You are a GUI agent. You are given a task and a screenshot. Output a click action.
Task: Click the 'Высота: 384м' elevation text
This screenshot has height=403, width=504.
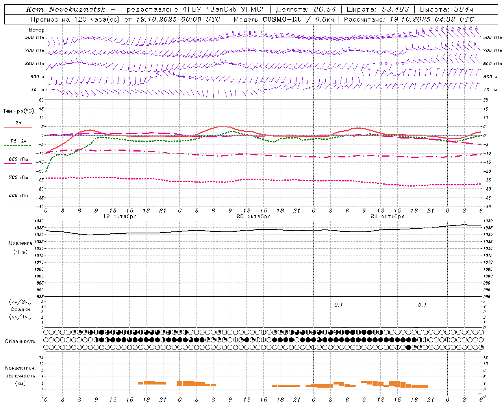tap(447, 9)
